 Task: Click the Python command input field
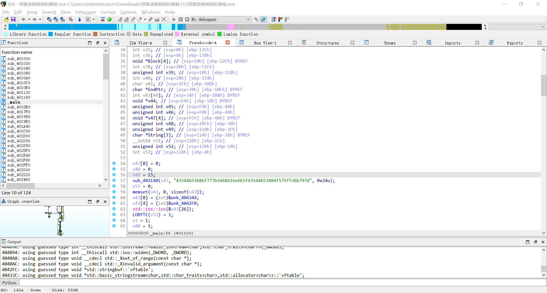[x=283, y=282]
